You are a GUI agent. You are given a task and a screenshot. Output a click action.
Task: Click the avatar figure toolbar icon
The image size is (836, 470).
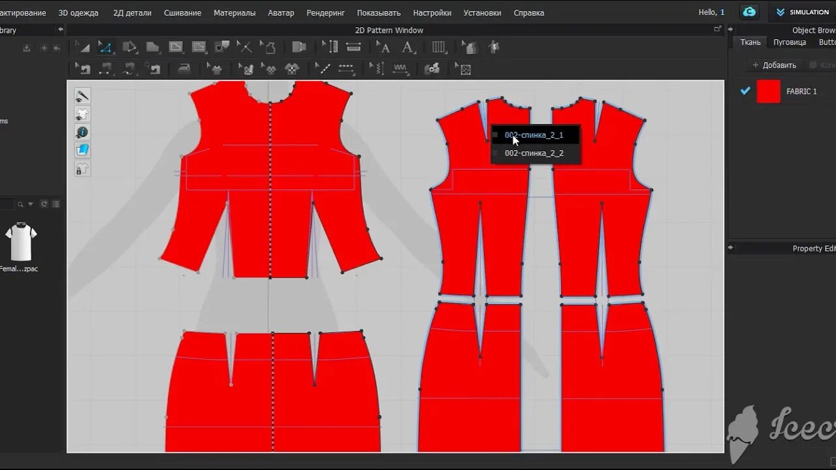pyautogui.click(x=494, y=47)
